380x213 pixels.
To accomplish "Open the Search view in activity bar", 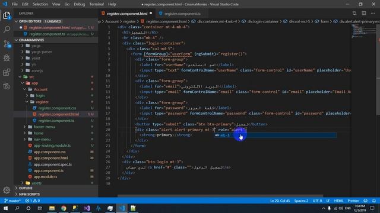I will tap(7, 30).
